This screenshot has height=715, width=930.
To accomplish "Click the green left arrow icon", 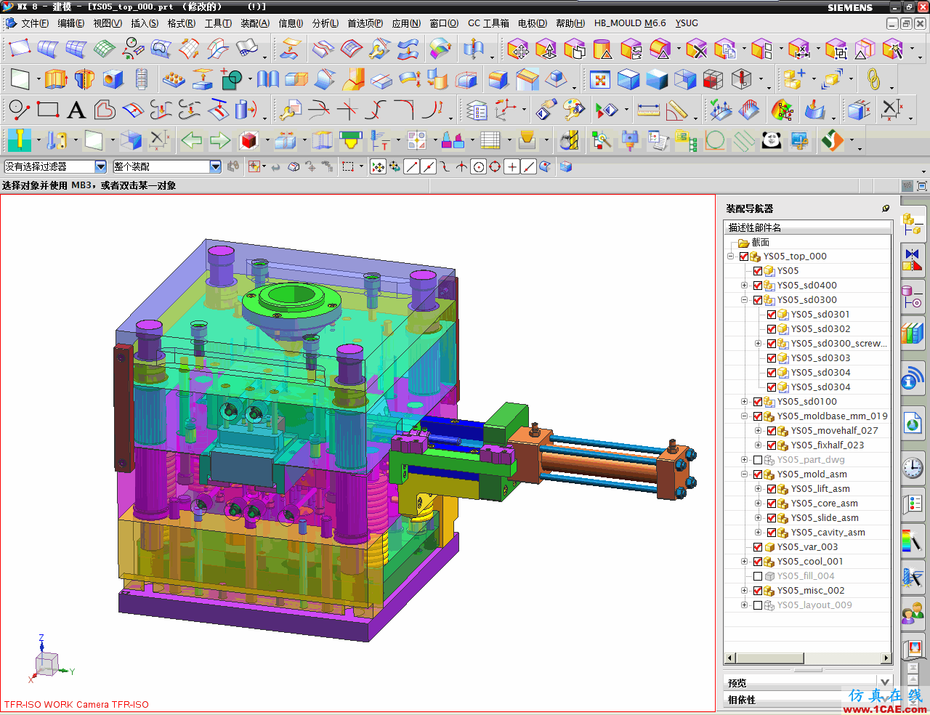I will pos(192,140).
